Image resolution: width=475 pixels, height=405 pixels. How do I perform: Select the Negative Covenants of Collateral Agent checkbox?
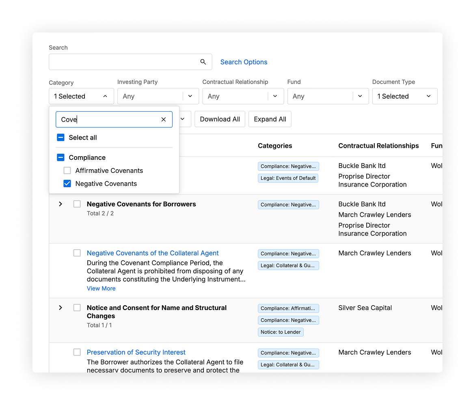tap(77, 253)
